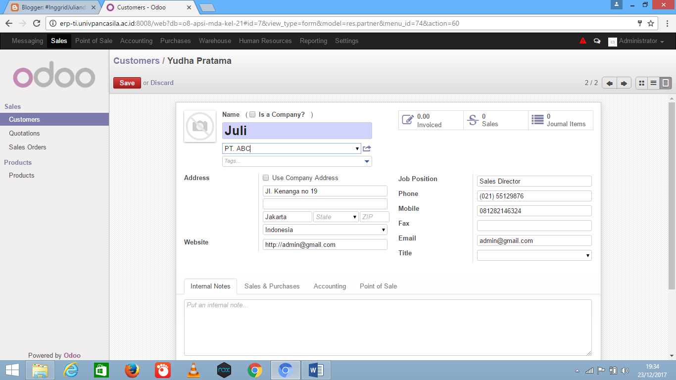The image size is (676, 380).
Task: Click the Save button
Action: click(127, 83)
